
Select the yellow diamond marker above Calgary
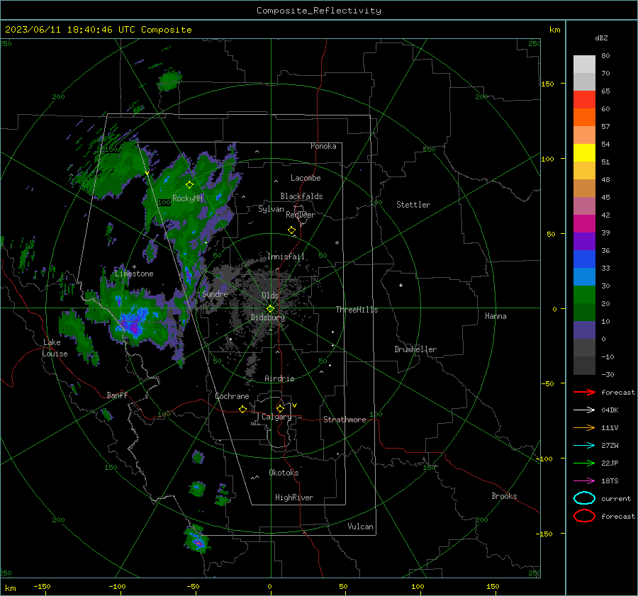click(280, 408)
